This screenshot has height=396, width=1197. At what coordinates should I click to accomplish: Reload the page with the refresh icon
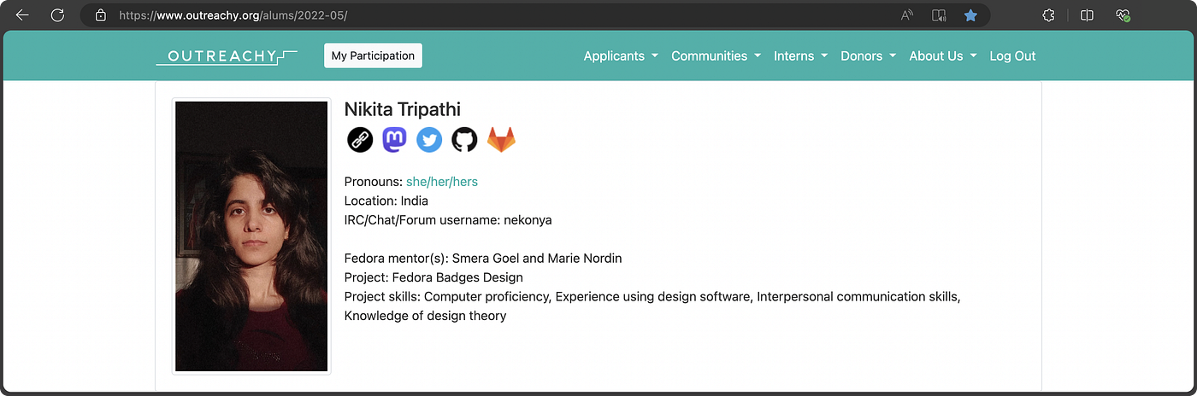[58, 15]
